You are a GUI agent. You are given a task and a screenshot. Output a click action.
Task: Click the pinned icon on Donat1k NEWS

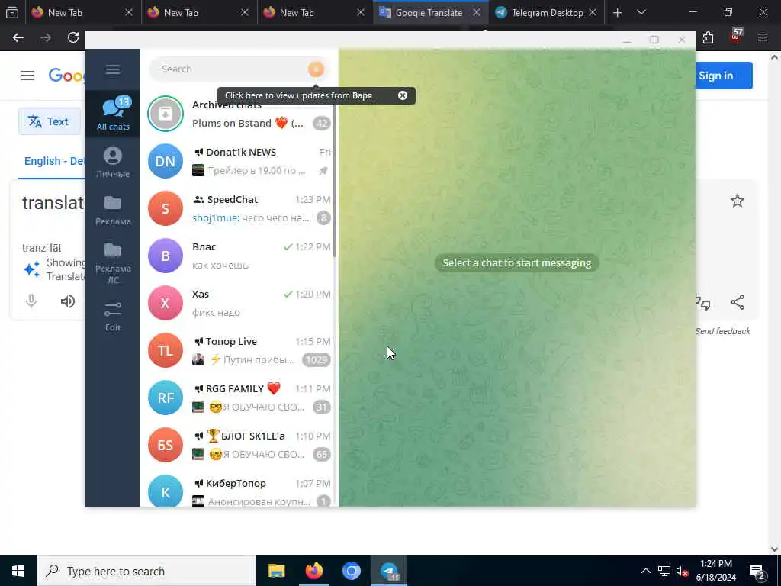pyautogui.click(x=323, y=170)
